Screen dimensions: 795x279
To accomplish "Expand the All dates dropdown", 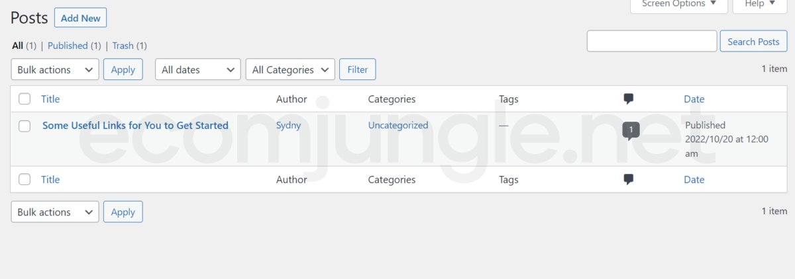I will [x=197, y=69].
